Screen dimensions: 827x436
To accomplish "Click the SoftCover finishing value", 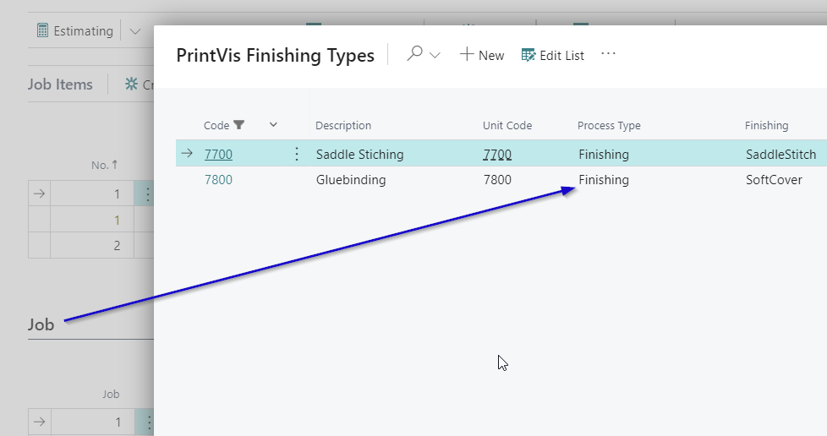I will [774, 180].
